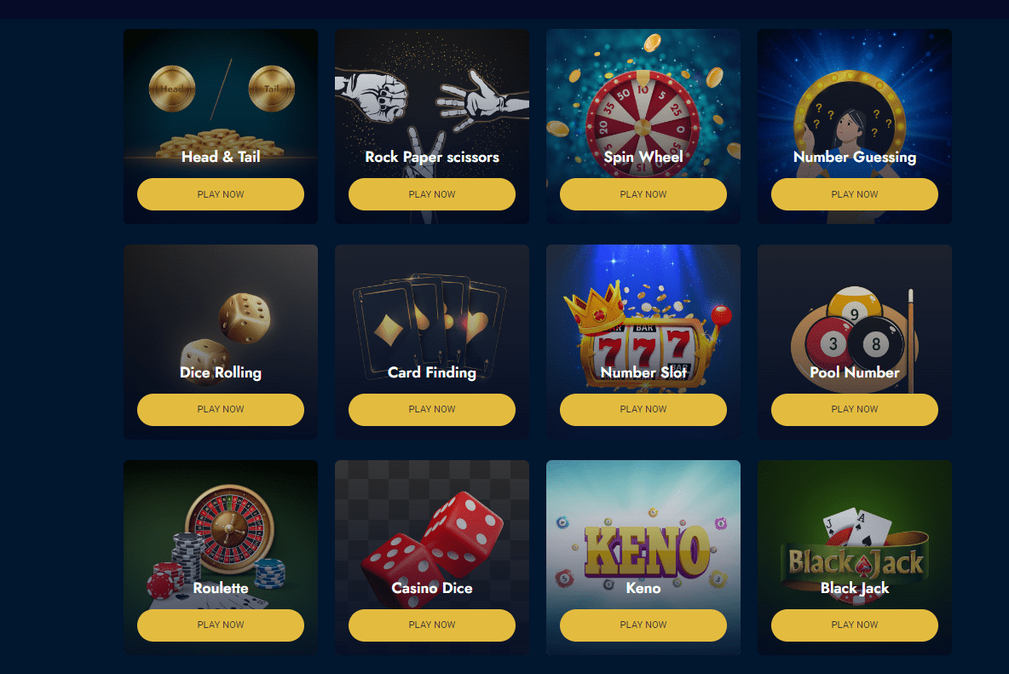Click the roulette wheel image

[x=230, y=528]
